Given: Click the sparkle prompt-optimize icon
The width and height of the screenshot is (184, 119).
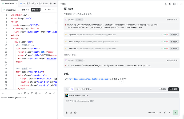Looking at the screenshot, I should (165, 113).
